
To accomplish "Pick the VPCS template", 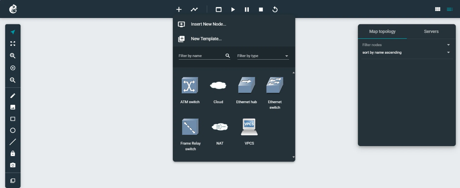I will point(249,132).
